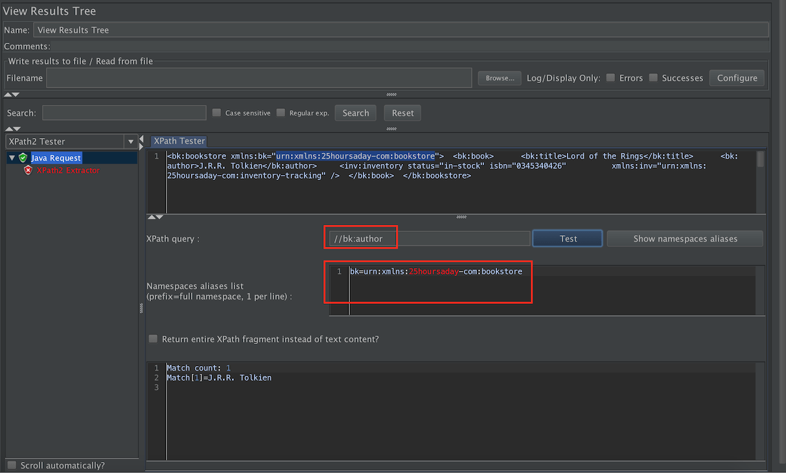Click the left-pointing arrow beside the XPath Tester tab
Image resolution: width=786 pixels, height=473 pixels.
[142, 139]
